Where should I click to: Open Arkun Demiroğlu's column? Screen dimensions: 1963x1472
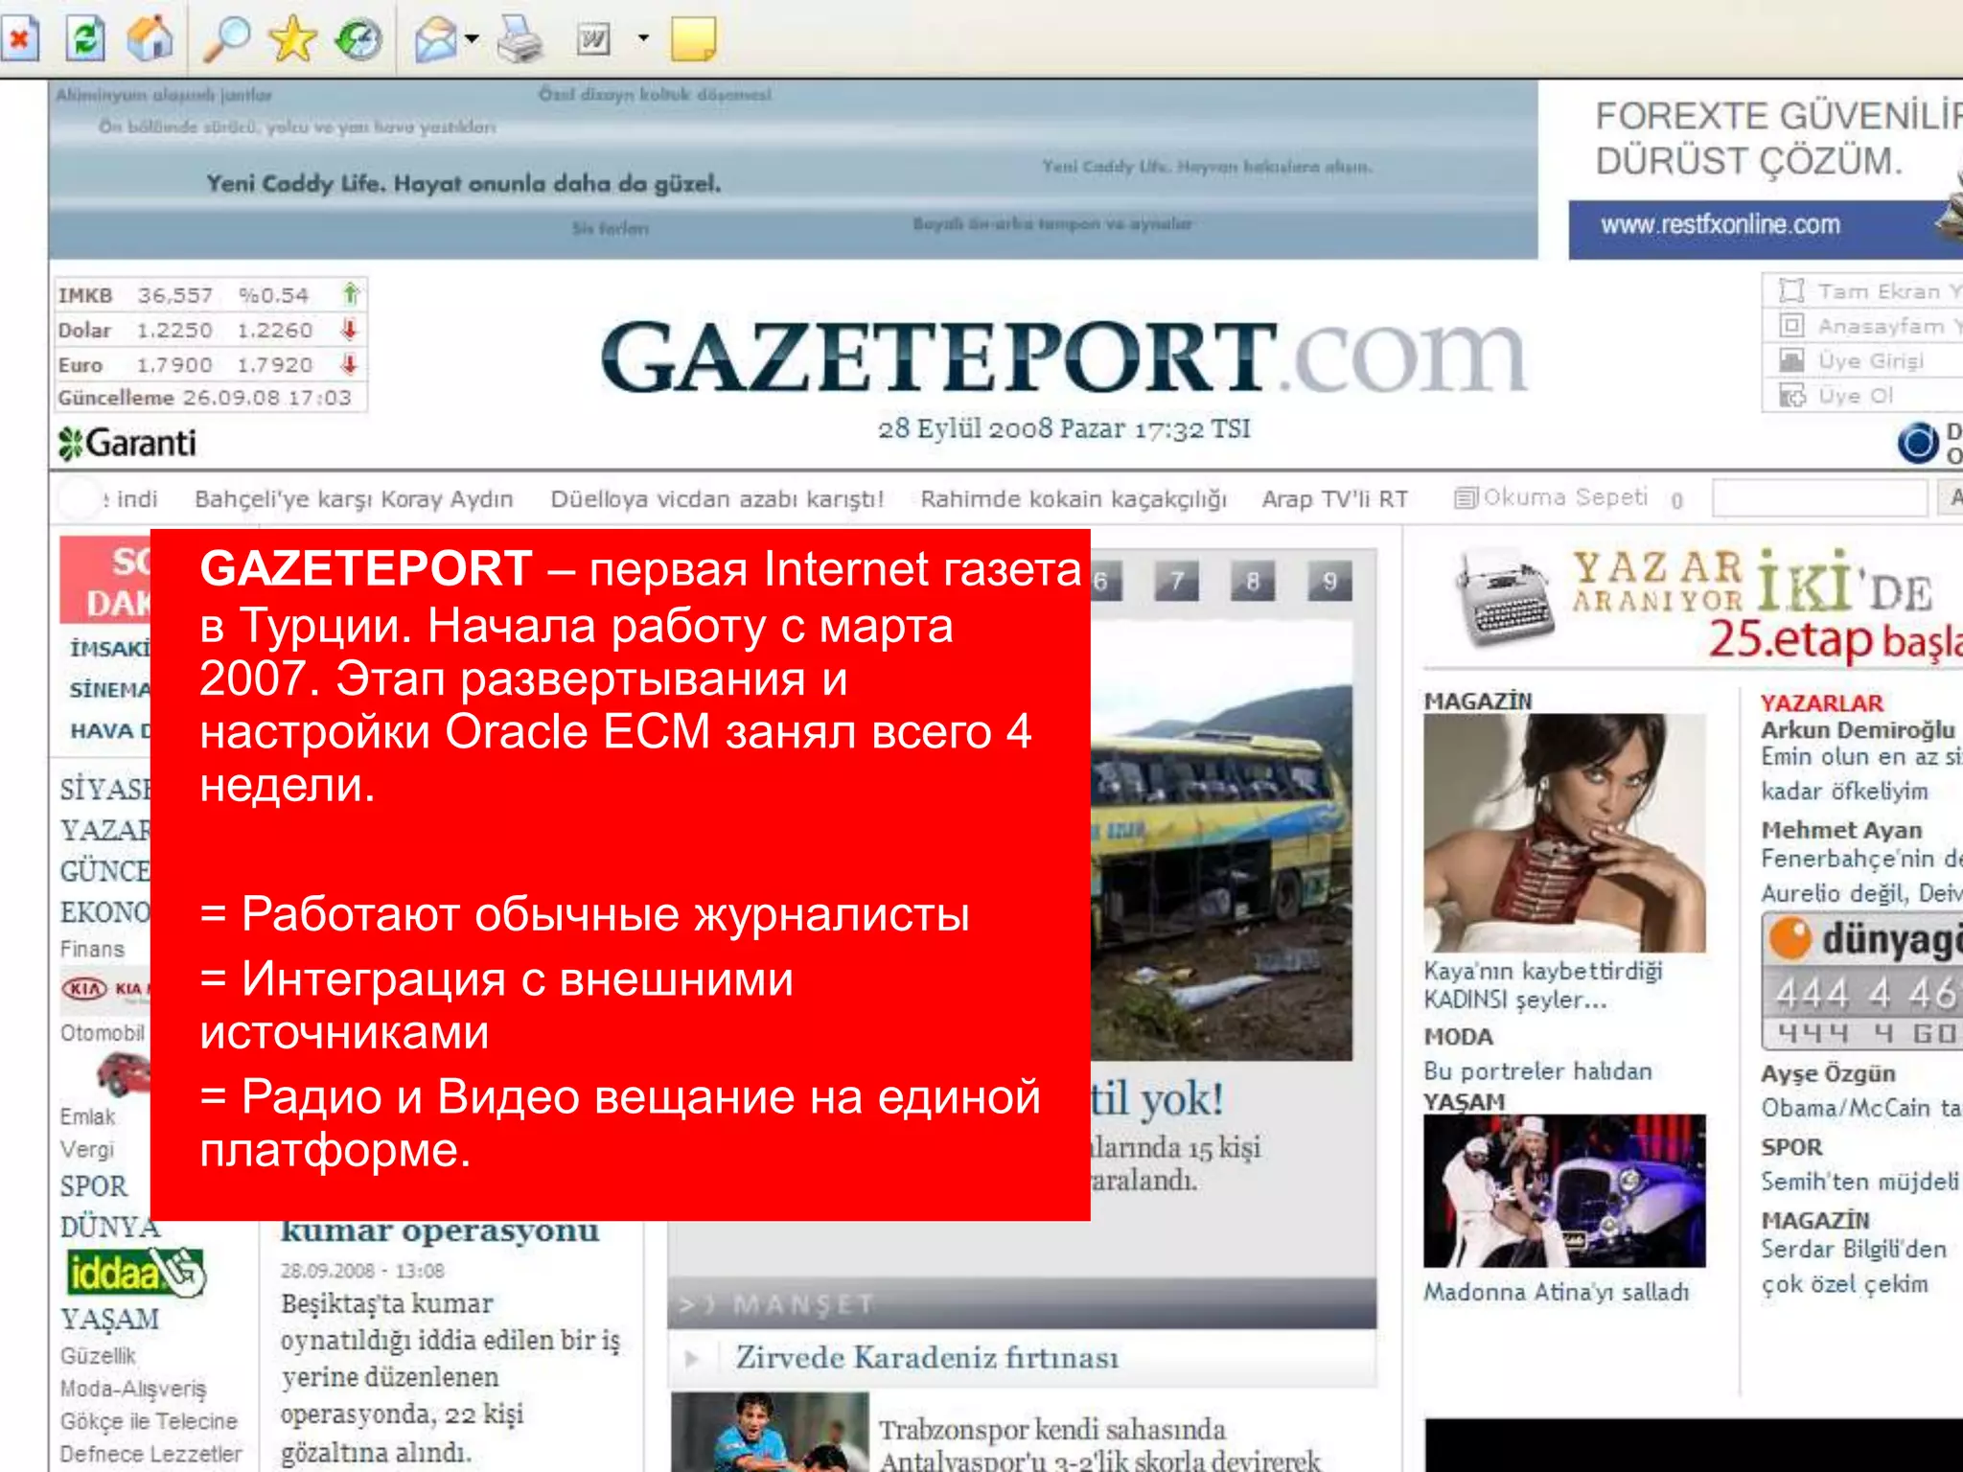1858,730
